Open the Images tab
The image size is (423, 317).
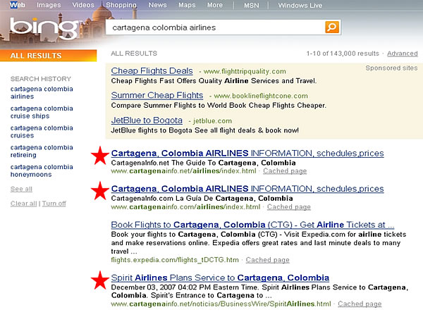click(x=49, y=5)
